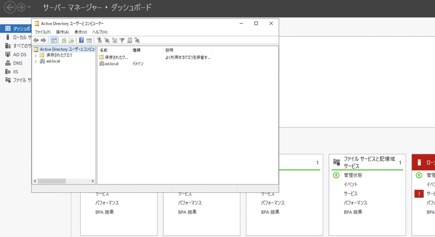Viewport: 435px width, 237px height.
Task: Toggle the show/hide action pane toolbar icon
Action: pos(89,40)
